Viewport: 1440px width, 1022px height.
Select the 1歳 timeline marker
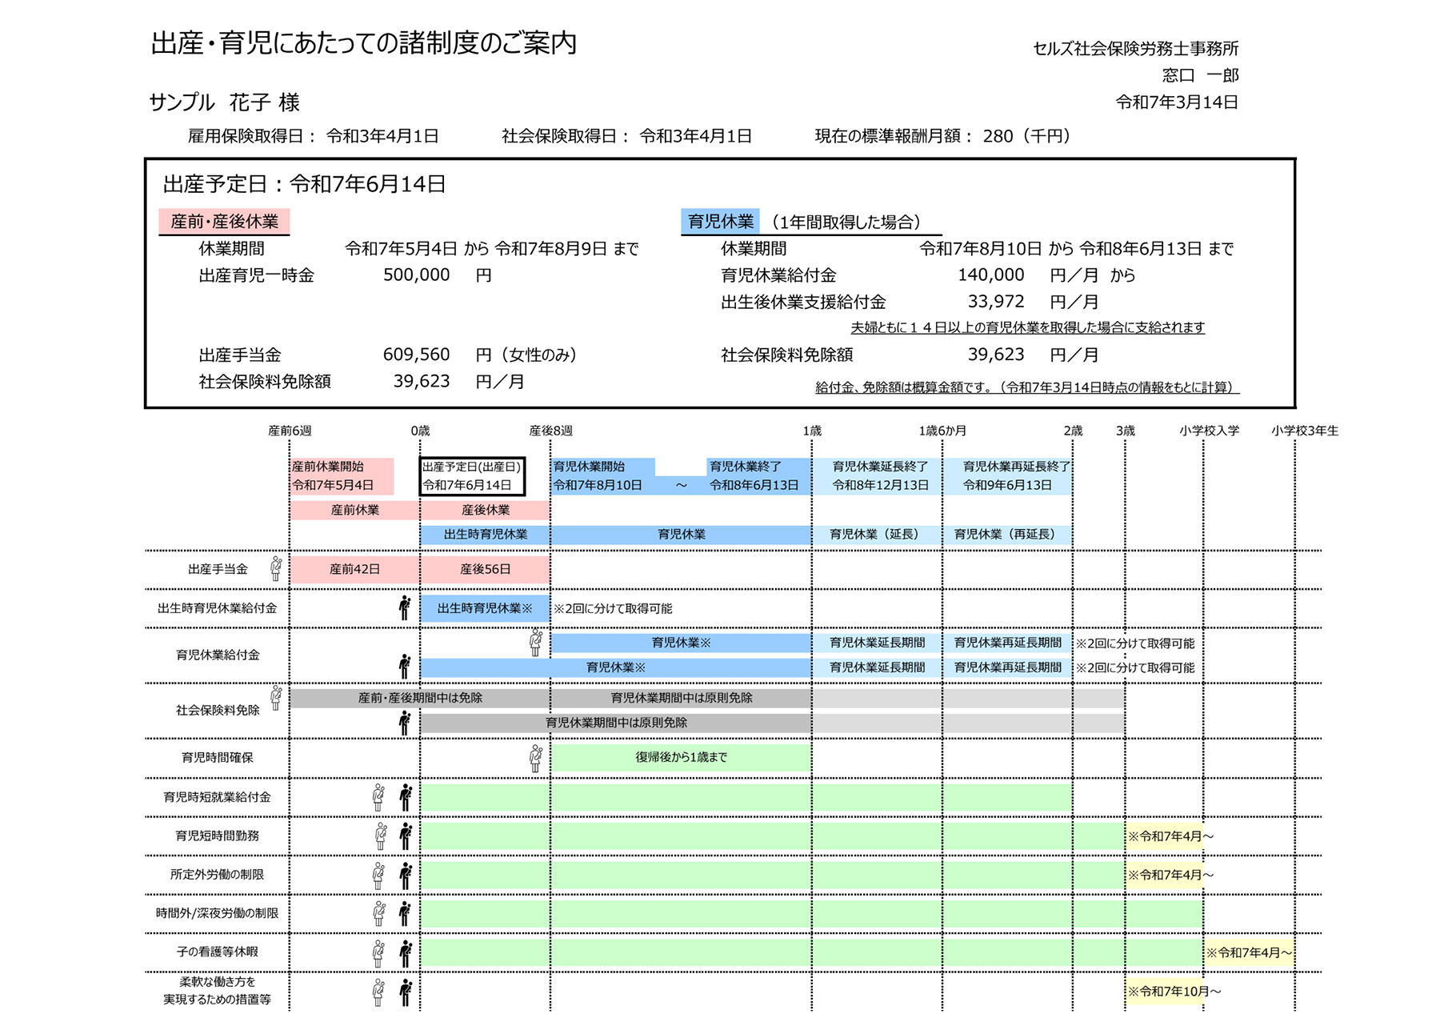tap(812, 431)
